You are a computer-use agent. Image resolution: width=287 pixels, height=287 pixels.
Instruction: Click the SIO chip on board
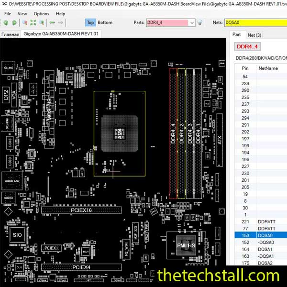click(17, 235)
